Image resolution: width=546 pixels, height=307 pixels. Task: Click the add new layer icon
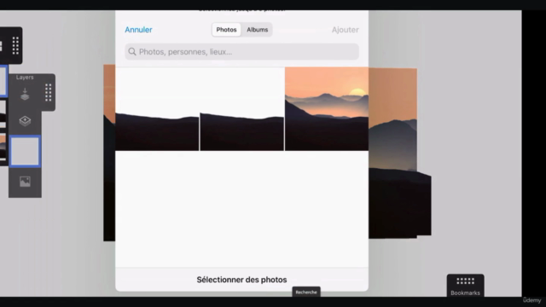(x=25, y=121)
